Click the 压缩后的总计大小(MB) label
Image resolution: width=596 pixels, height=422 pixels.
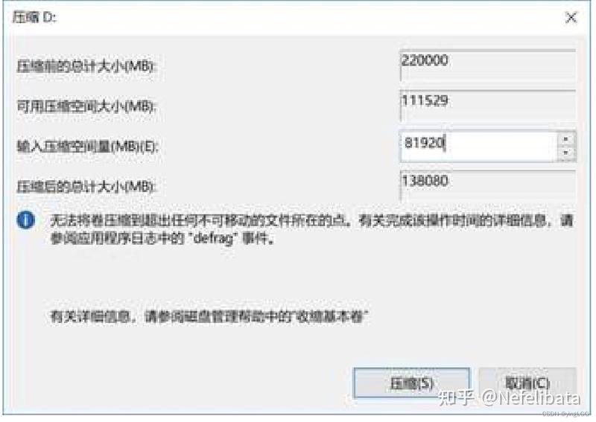86,187
